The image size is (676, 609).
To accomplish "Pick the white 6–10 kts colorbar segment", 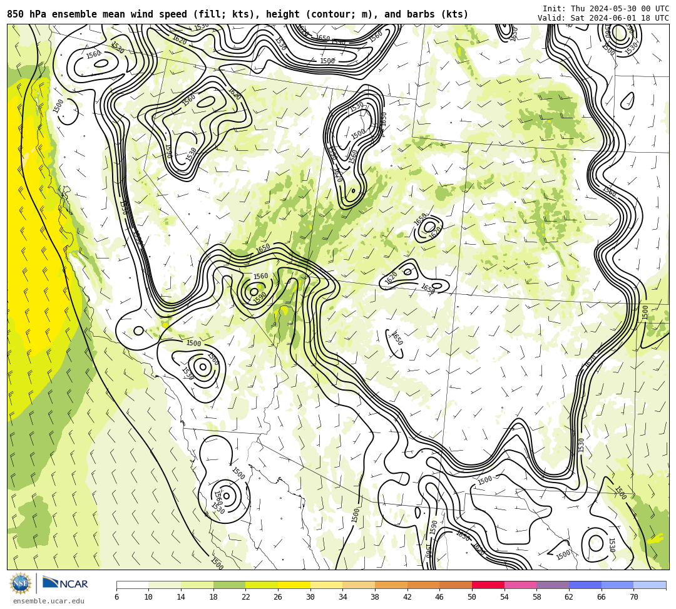I will click(x=132, y=585).
